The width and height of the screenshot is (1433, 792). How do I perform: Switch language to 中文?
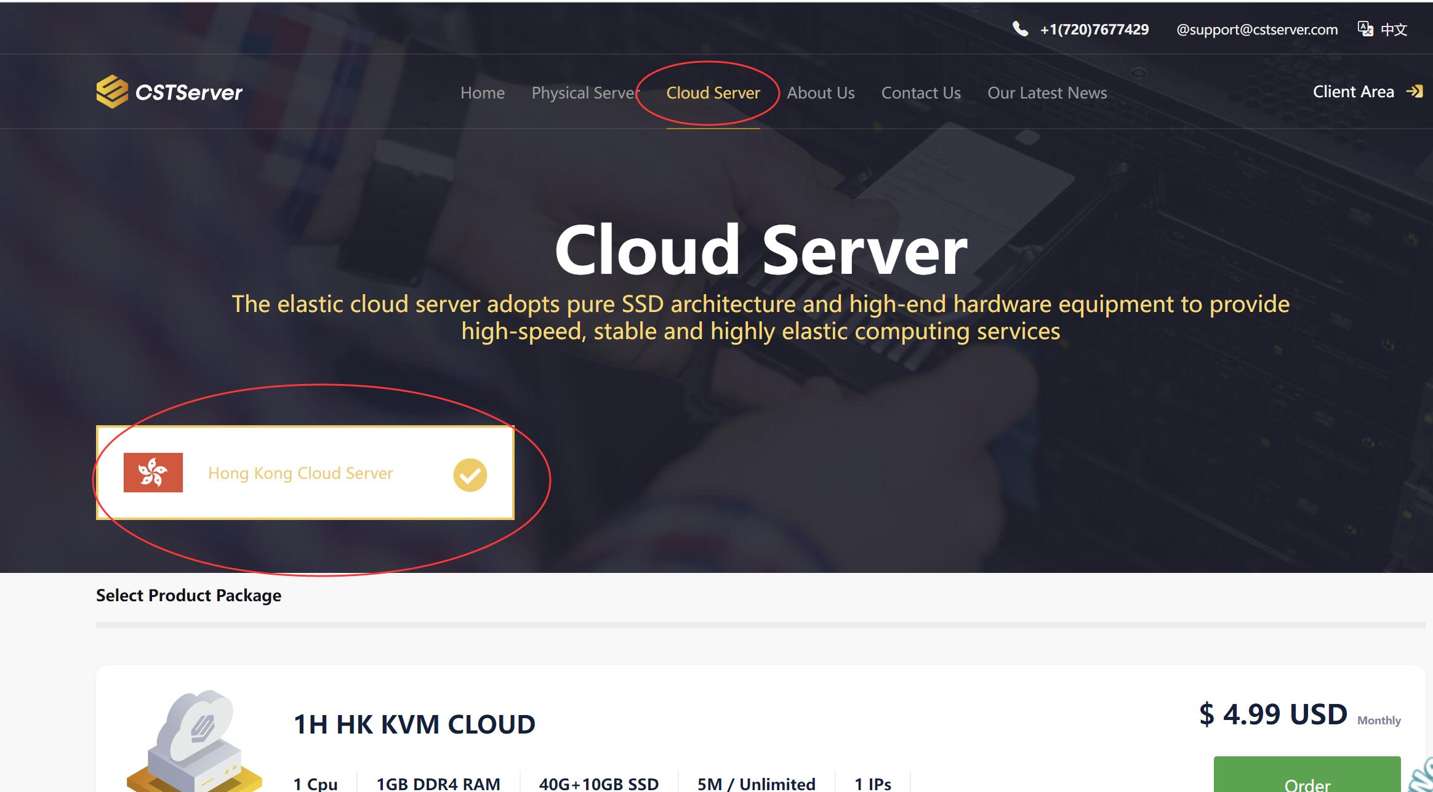(x=1394, y=30)
